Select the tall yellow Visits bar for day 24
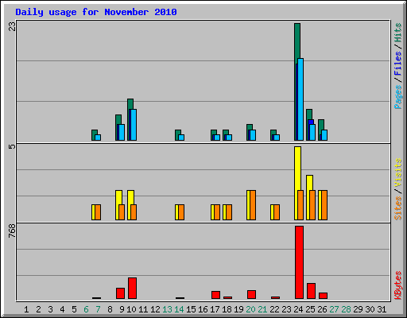This screenshot has width=407, height=318. (297, 169)
